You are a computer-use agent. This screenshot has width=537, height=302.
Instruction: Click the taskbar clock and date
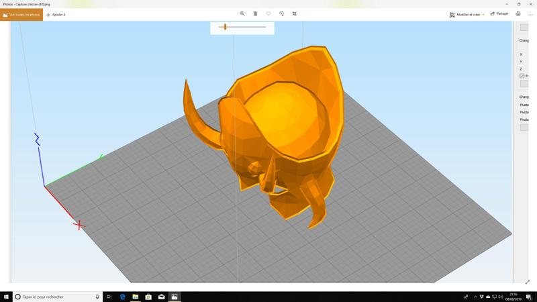coord(514,297)
